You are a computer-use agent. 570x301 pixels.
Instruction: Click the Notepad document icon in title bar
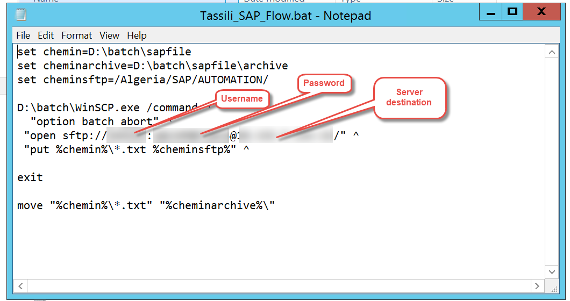pyautogui.click(x=21, y=15)
